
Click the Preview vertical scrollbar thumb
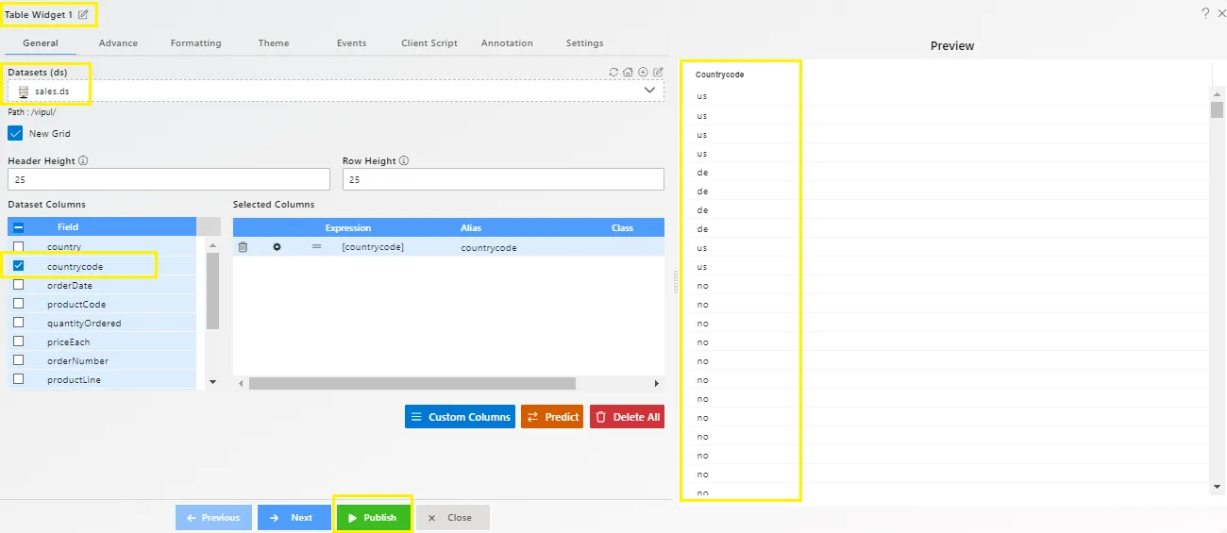pyautogui.click(x=1217, y=109)
